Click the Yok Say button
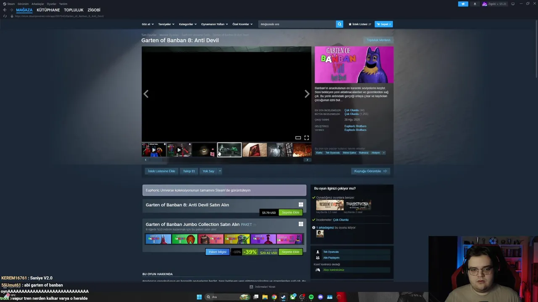Image resolution: width=538 pixels, height=302 pixels. click(208, 171)
